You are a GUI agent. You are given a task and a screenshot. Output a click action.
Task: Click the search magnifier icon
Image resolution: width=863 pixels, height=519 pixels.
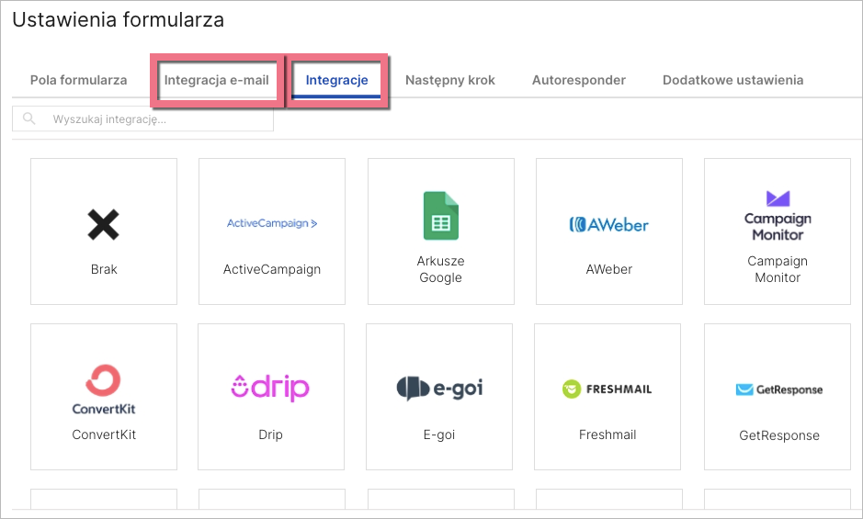(29, 119)
